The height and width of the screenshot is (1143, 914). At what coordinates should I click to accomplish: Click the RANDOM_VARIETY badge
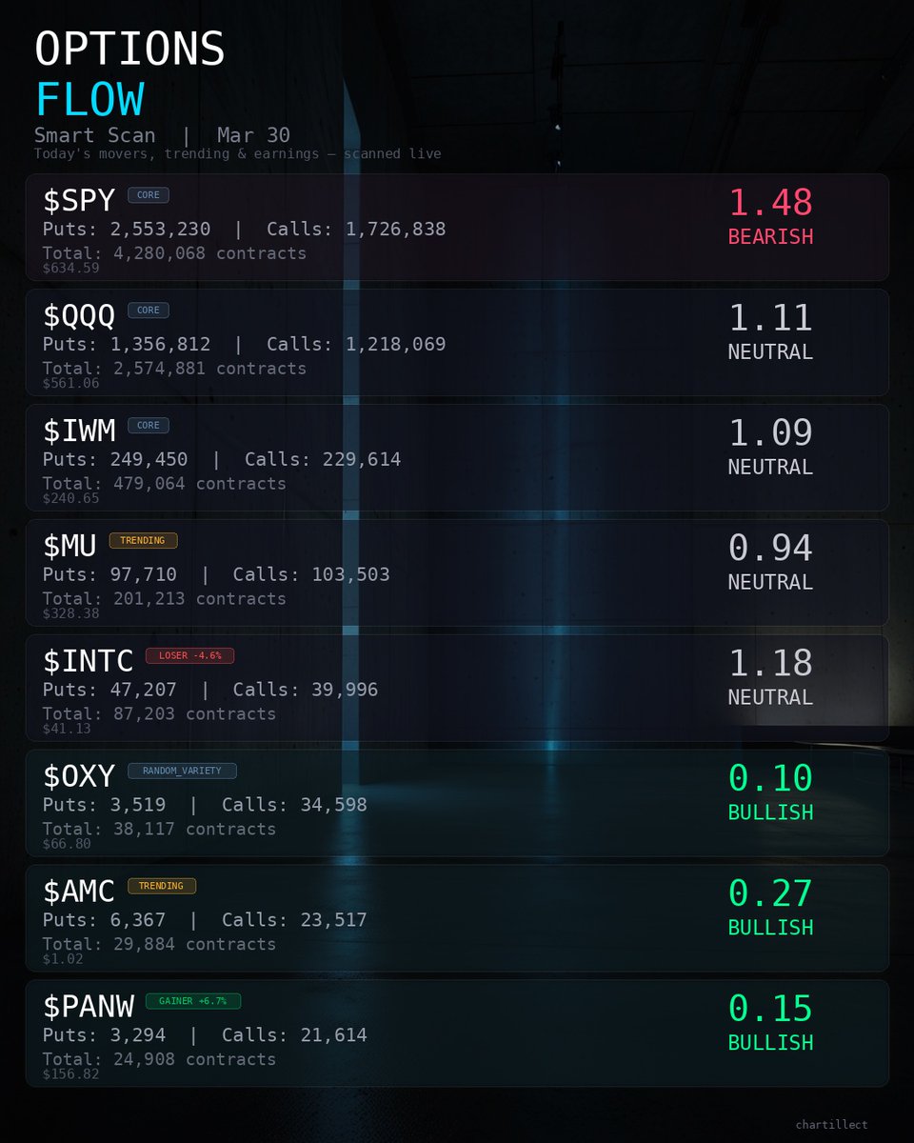click(182, 772)
